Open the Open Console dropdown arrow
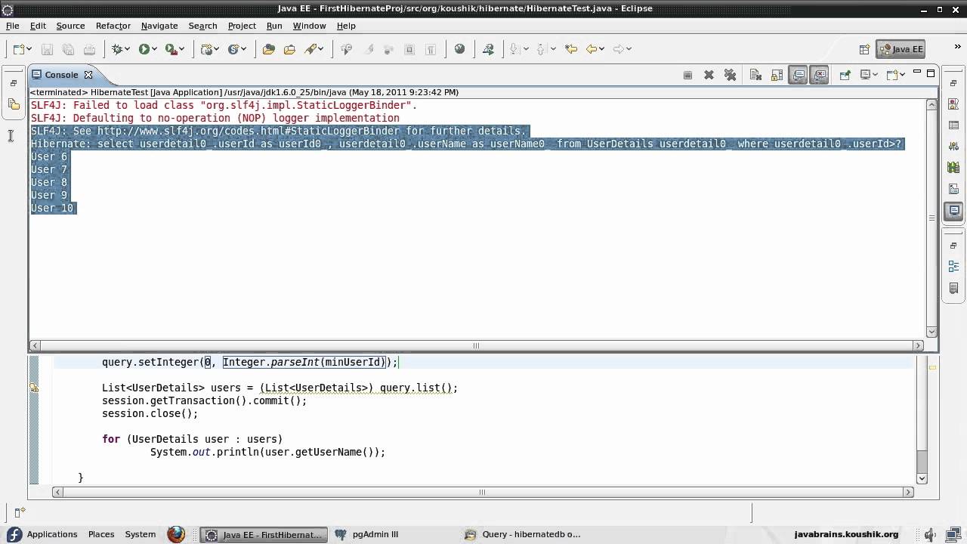Viewport: 967px width, 544px height. tap(902, 75)
